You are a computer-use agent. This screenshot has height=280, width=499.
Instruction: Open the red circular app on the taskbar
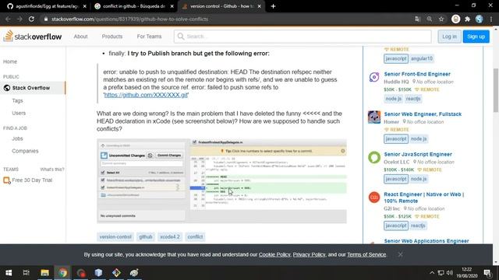click(81, 273)
